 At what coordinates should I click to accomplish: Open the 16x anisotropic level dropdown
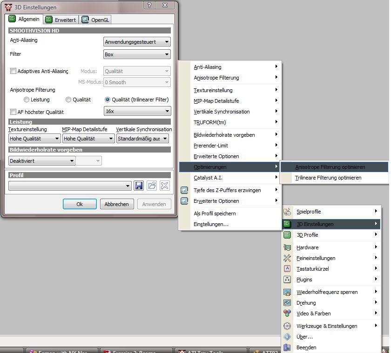point(137,111)
